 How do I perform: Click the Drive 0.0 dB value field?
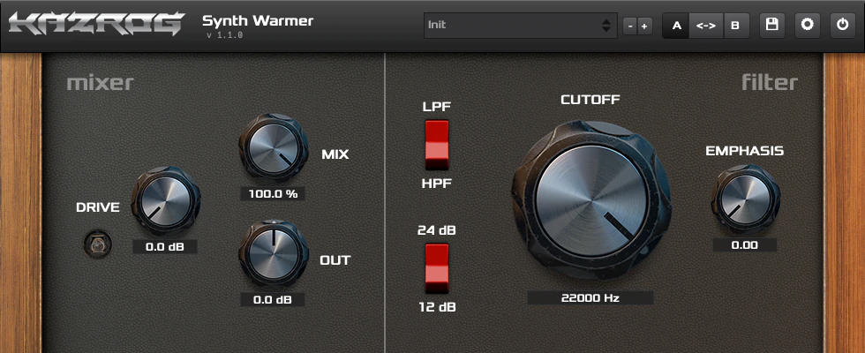coord(165,246)
